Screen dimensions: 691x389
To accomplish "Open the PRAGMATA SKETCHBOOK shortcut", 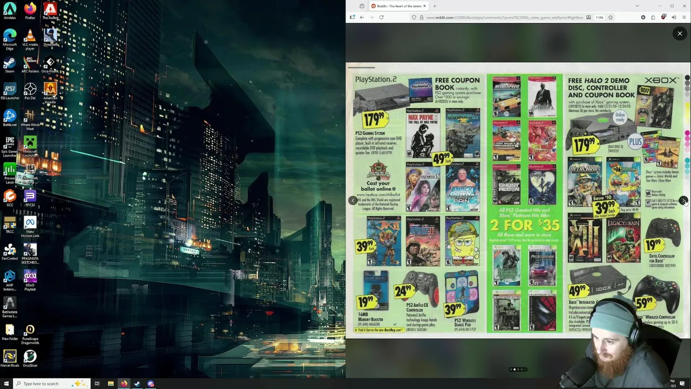I will pos(30,253).
